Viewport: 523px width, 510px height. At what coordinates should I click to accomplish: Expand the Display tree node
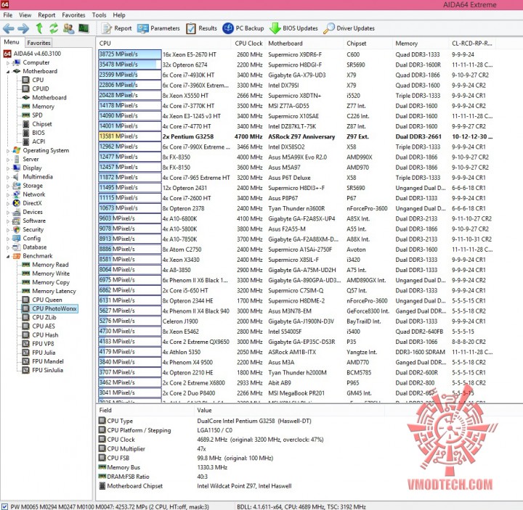point(8,168)
